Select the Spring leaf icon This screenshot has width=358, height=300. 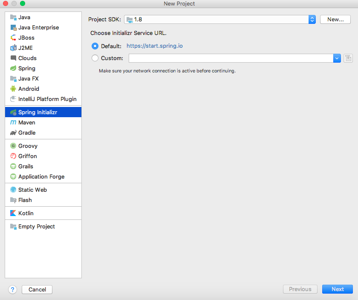coord(13,68)
